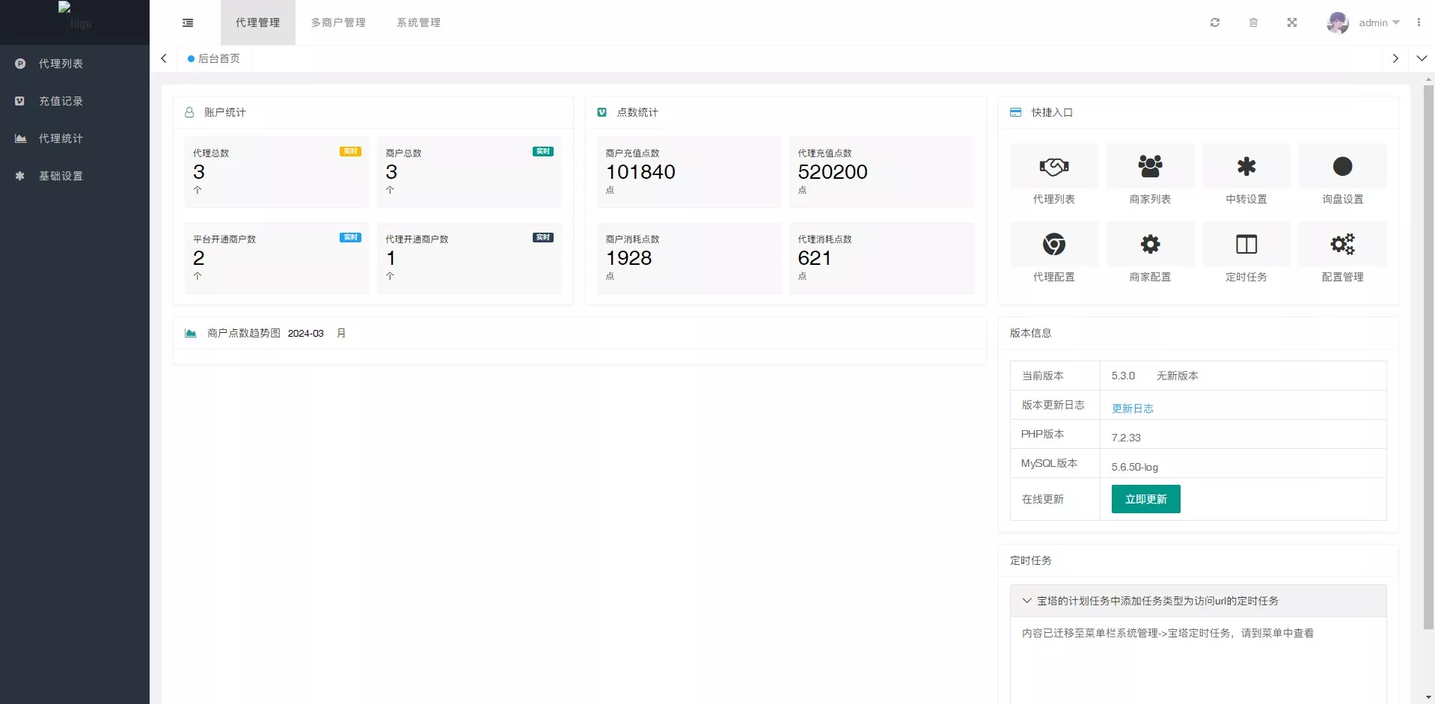Click the asterisk icon for 中转设置
The image size is (1435, 704).
pos(1246,167)
